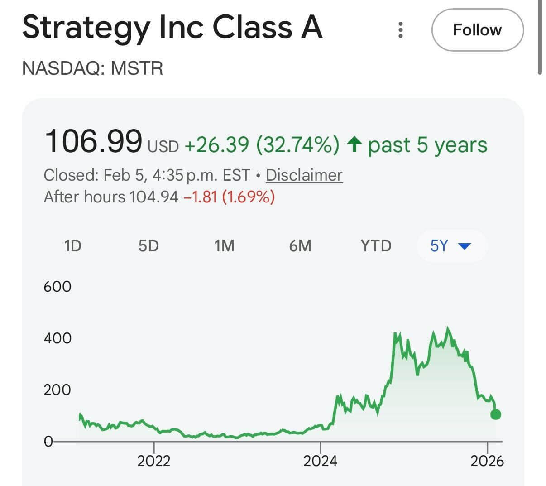This screenshot has width=546, height=486.
Task: Expand the 5Y range dropdown arrow
Action: (x=465, y=246)
